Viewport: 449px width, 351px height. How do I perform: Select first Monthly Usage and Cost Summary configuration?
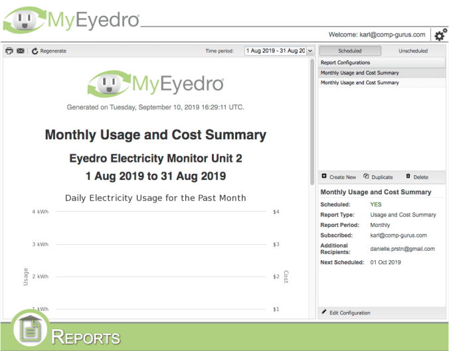pyautogui.click(x=360, y=73)
